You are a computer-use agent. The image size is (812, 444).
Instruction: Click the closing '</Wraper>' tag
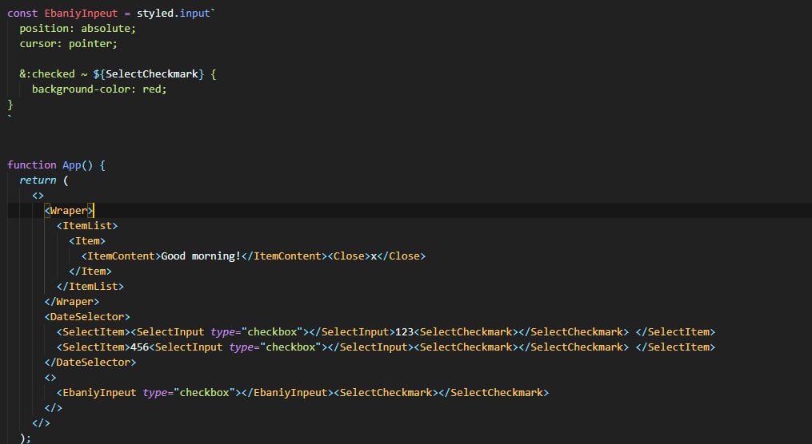tap(71, 301)
